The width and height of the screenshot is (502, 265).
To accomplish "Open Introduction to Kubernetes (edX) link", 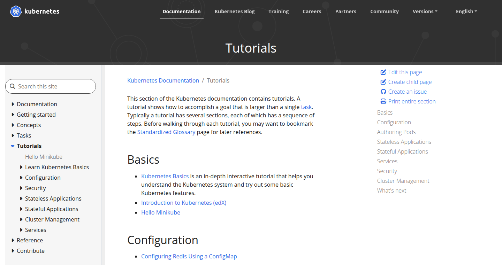I will [x=184, y=203].
